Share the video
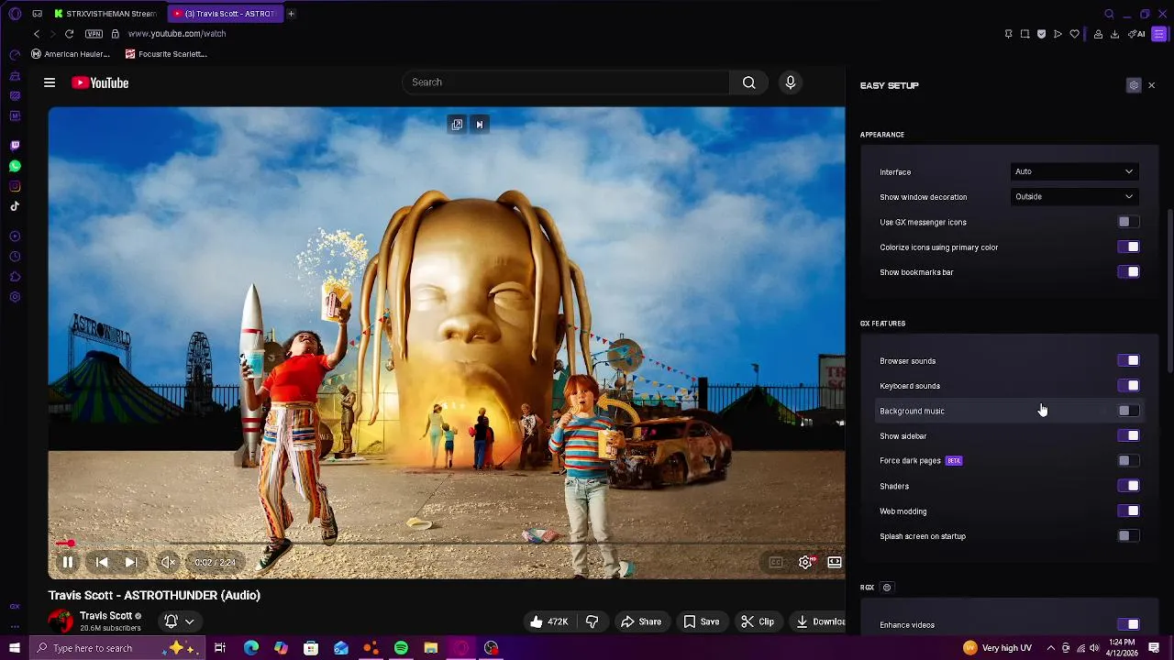The width and height of the screenshot is (1174, 660). coord(641,621)
